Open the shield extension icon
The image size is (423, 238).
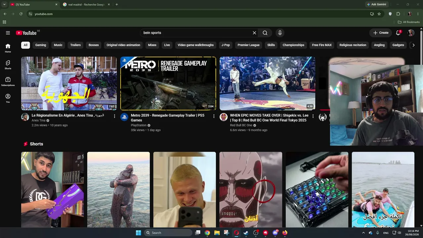tap(390, 14)
